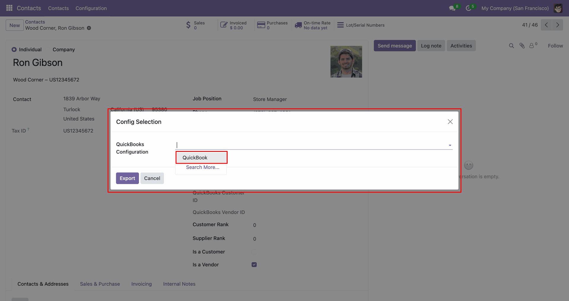
Task: Close the Config Selection dialog
Action: pos(450,122)
